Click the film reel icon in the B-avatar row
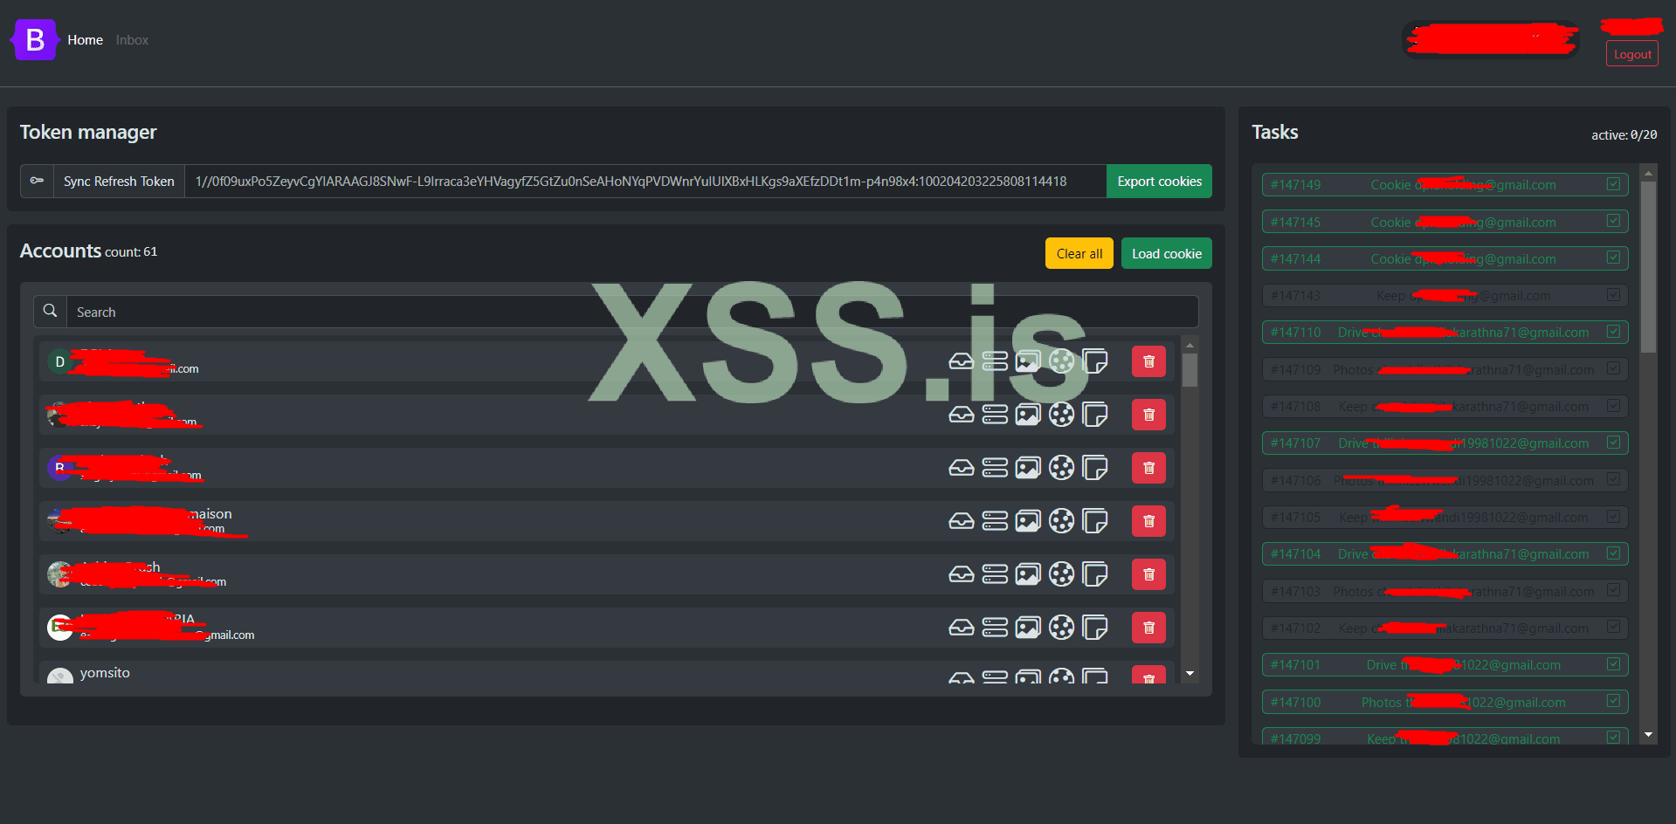 1061,468
